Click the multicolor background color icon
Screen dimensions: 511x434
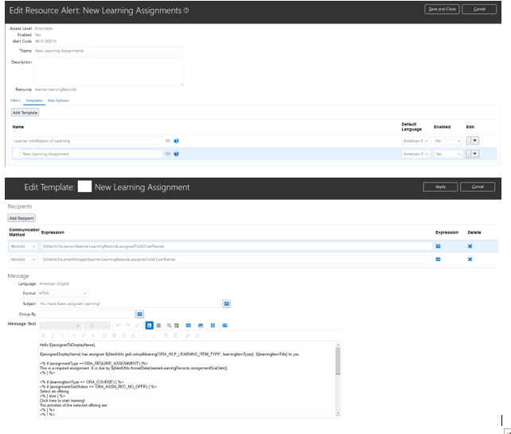[177, 326]
